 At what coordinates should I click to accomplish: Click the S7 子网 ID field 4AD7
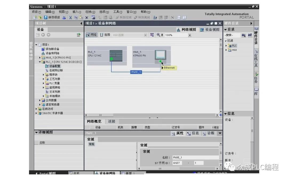point(177,163)
